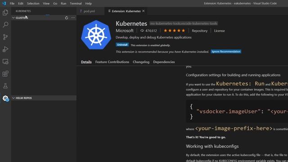This screenshot has width=288, height=162.
Task: Refresh the Clusters view
Action: pos(67,18)
